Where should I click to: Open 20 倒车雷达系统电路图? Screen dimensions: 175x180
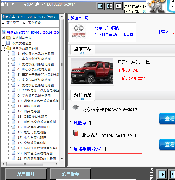coord(35,153)
